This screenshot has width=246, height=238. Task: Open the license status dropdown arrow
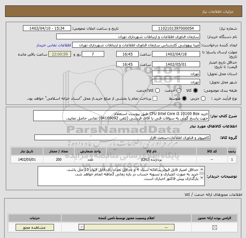(x=82, y=227)
